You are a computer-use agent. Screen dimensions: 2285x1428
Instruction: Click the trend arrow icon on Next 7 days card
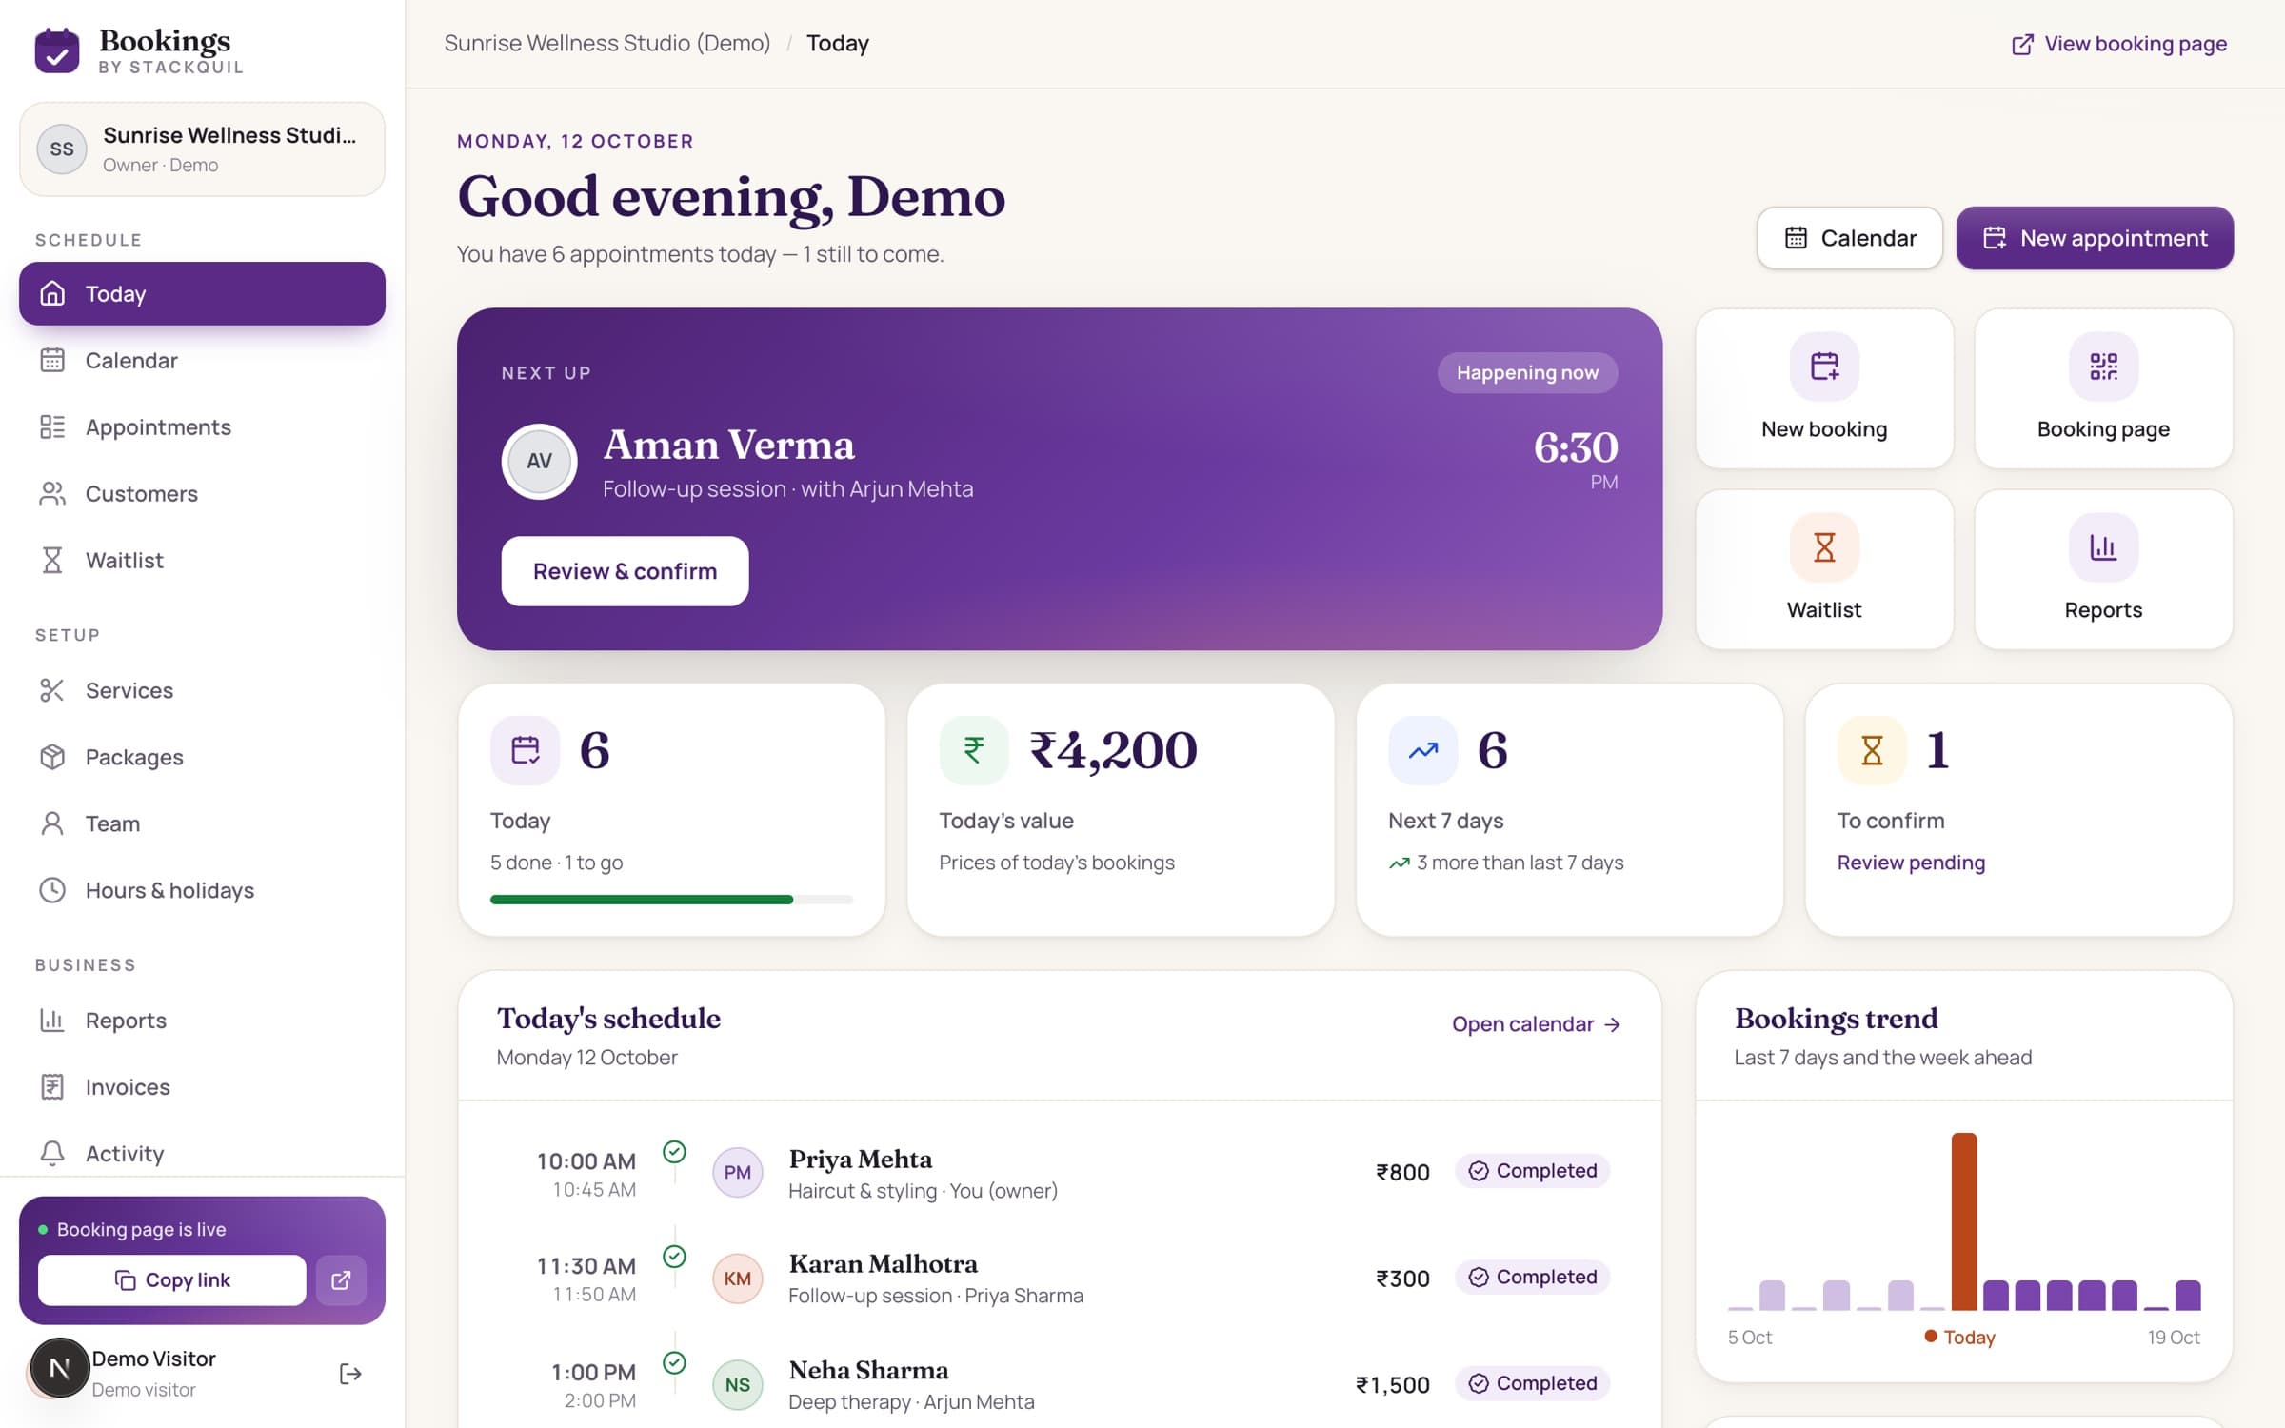(x=1423, y=750)
